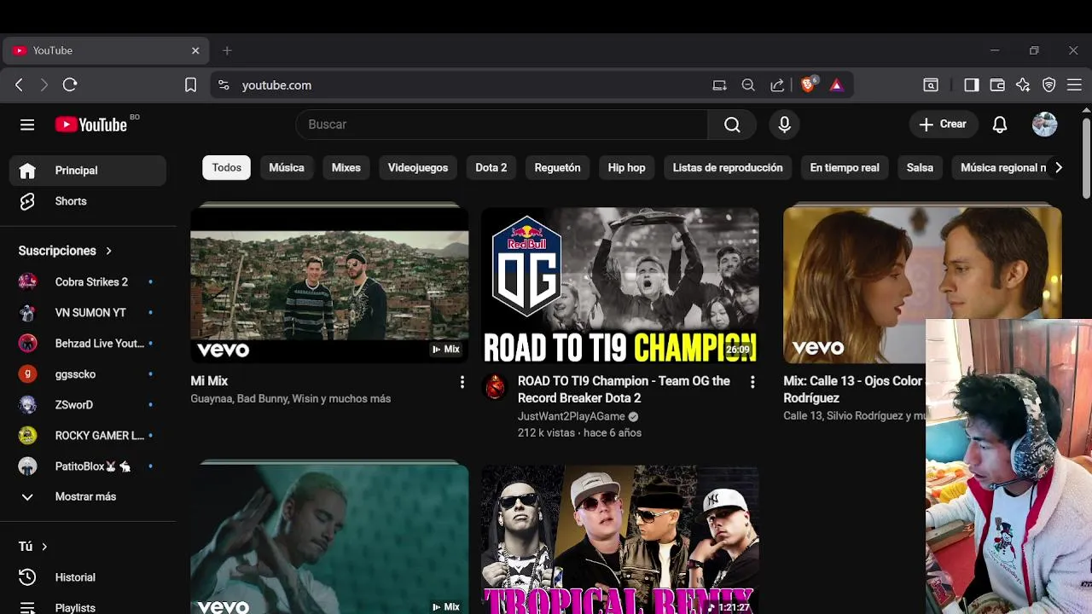Go to Principal home in sidebar
Screen dimensions: 1092x614
[x=88, y=171]
